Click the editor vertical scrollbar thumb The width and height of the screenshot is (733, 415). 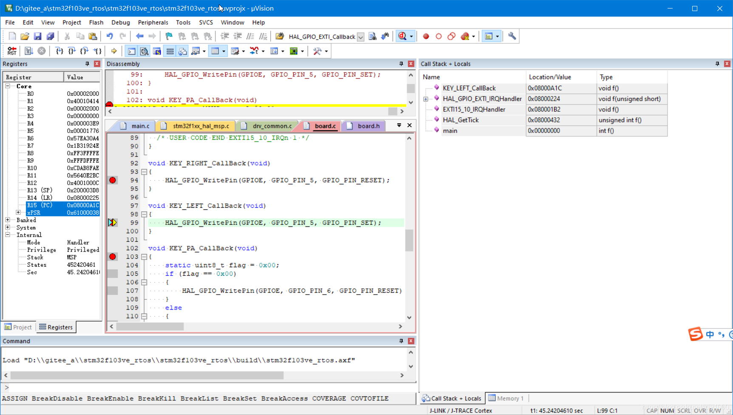[409, 240]
